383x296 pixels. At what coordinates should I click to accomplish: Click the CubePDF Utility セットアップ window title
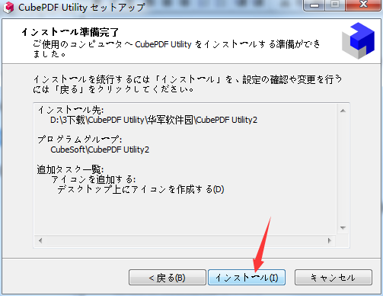click(x=81, y=7)
